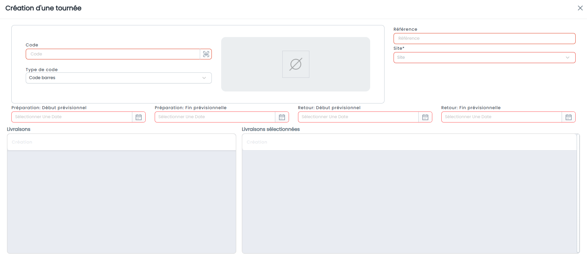
Task: Open calendar for Préparation: Début prévisionnel
Action: click(x=139, y=117)
